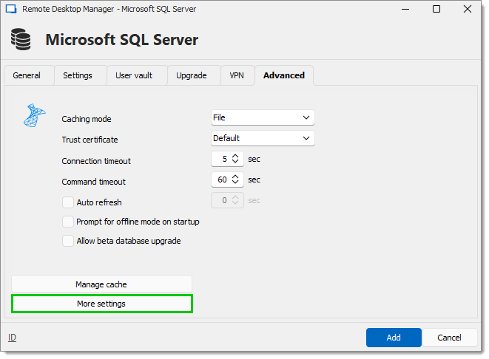The width and height of the screenshot is (489, 359).
Task: Click the ID link at bottom left
Action: click(x=12, y=338)
